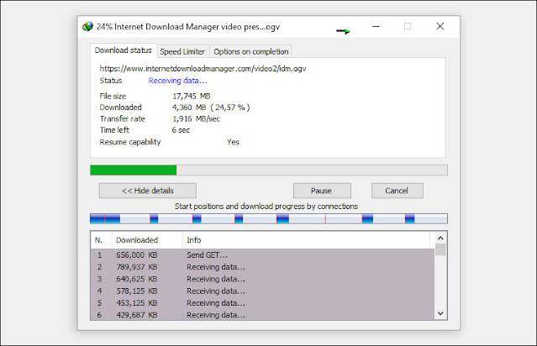Click the scroll down arrow of connections list
The height and width of the screenshot is (346, 537).
coord(440,313)
